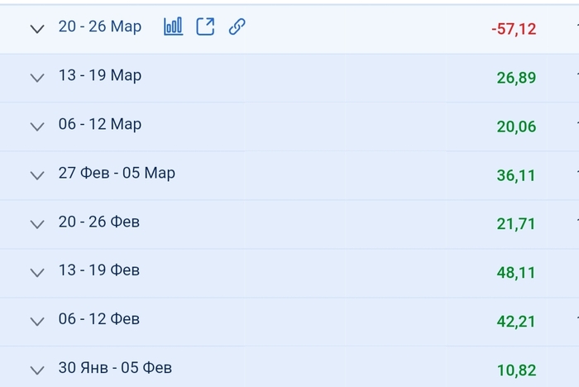Select the 13 - 19 Мар period label
579x387 pixels.
(99, 75)
